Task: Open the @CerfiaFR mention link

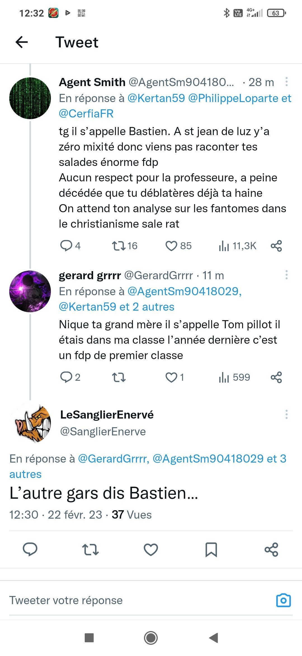Action: 86,114
